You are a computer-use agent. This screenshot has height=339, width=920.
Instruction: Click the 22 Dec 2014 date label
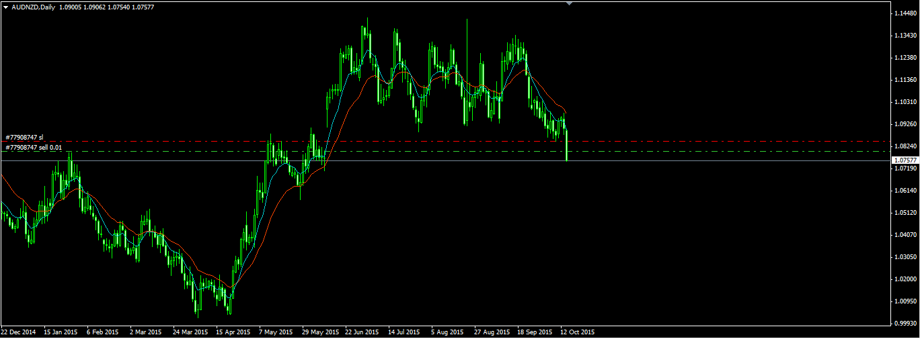[18, 332]
